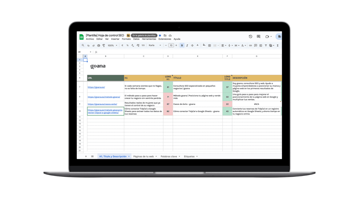
Task: Star the spreadsheet as favorite
Action: (160, 35)
